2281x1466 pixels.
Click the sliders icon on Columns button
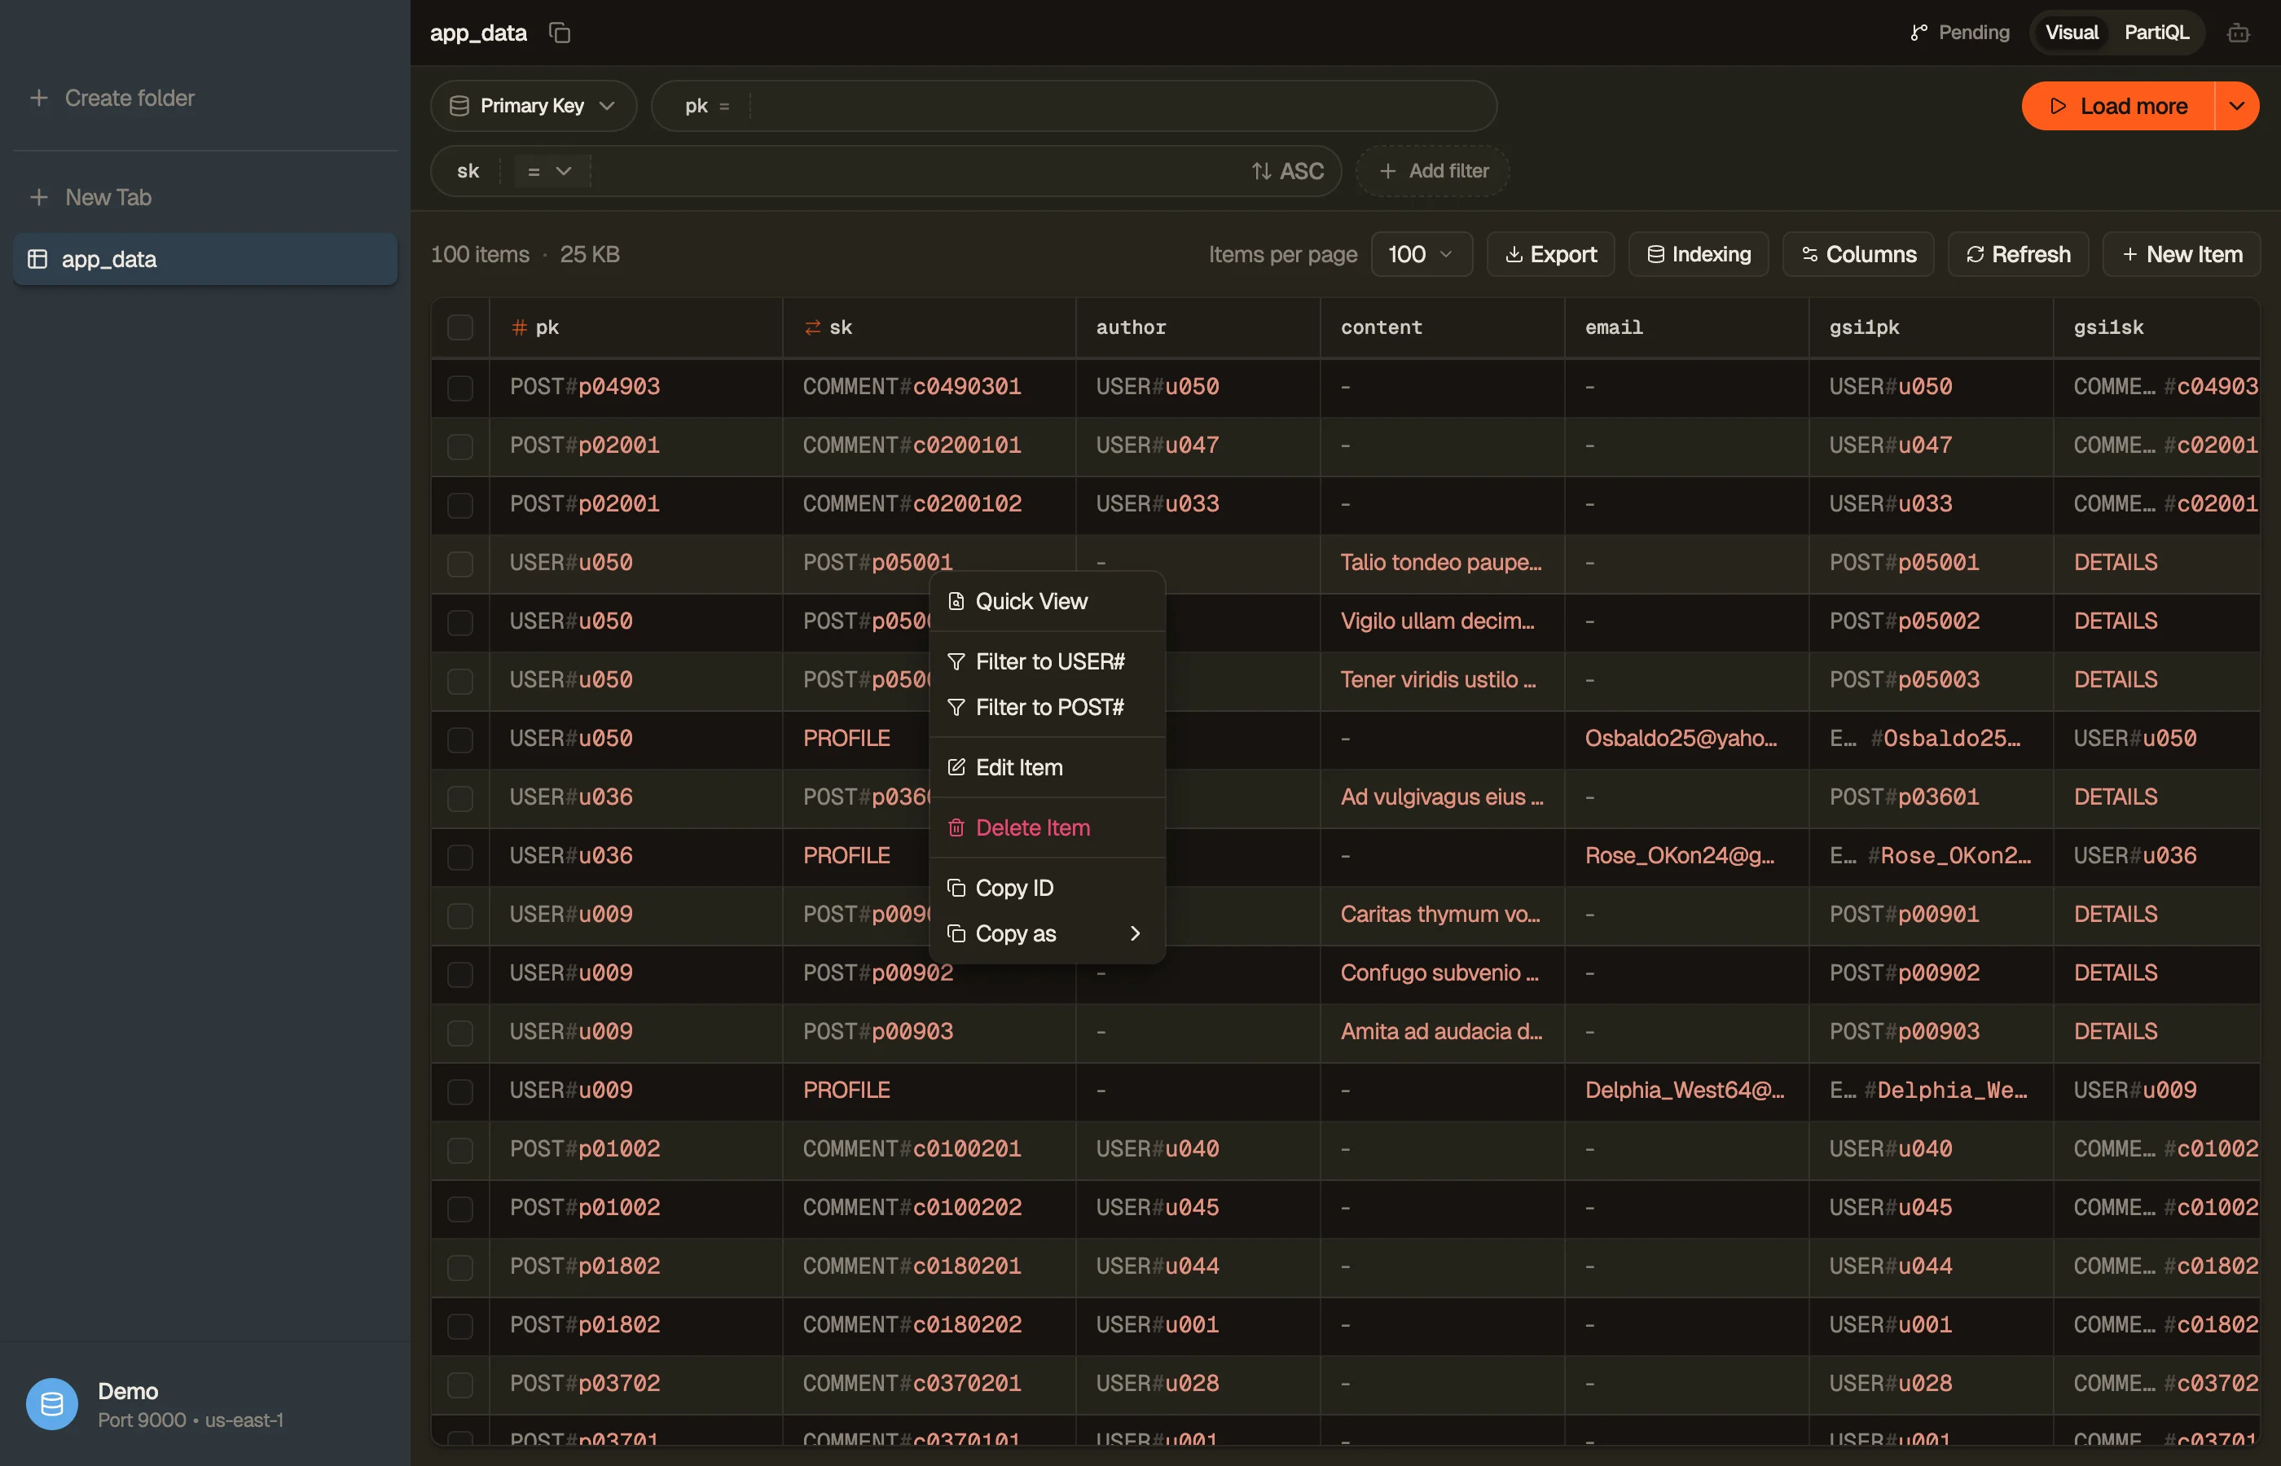pyautogui.click(x=1810, y=254)
